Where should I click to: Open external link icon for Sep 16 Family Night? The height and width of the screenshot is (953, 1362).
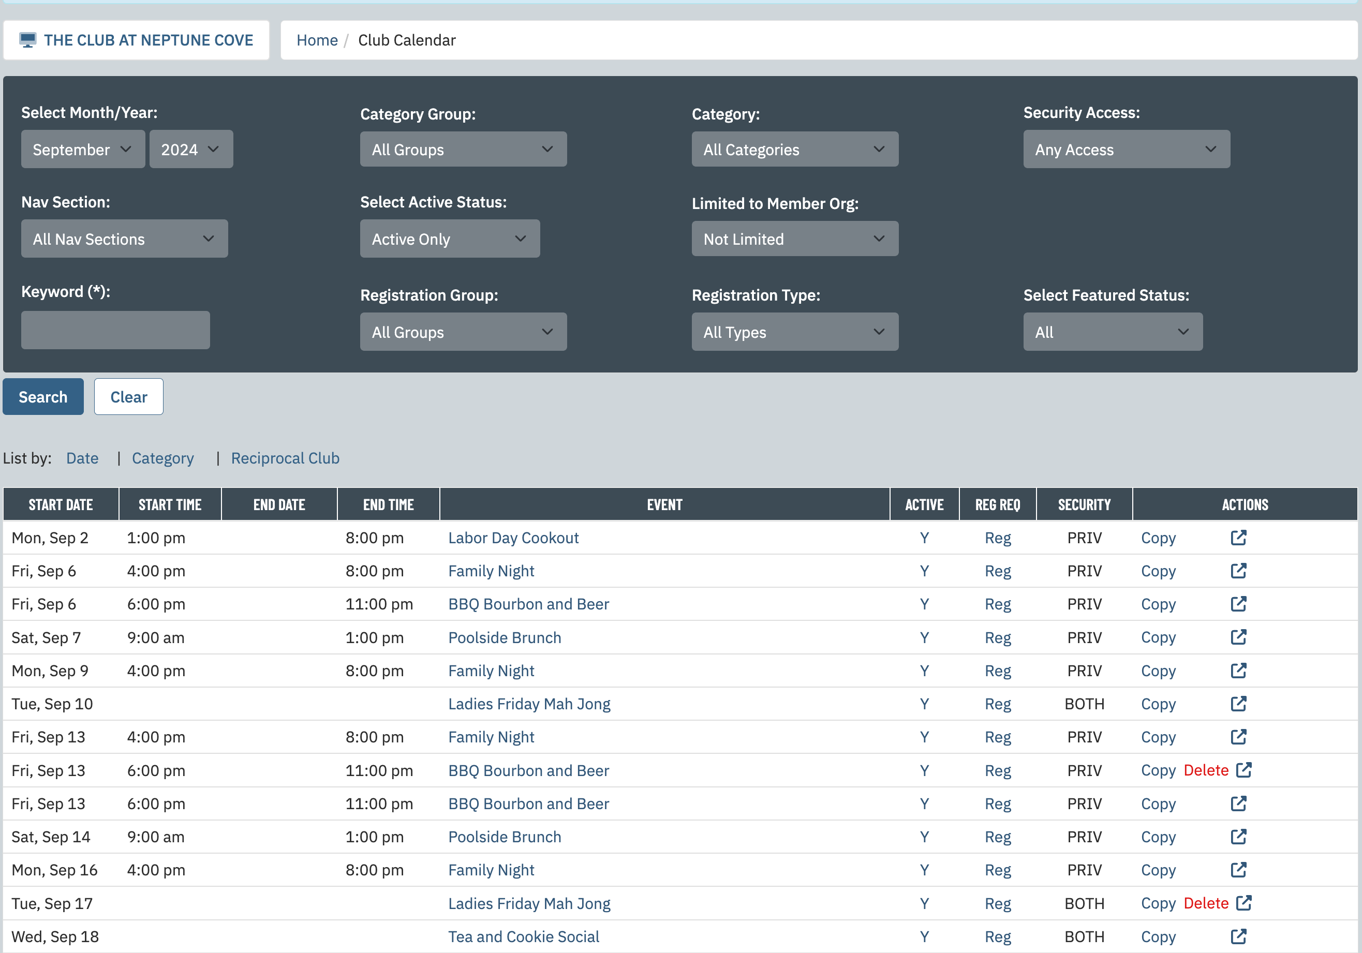click(1238, 869)
